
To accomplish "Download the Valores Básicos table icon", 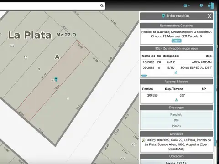I will pyautogui.click(x=177, y=100).
